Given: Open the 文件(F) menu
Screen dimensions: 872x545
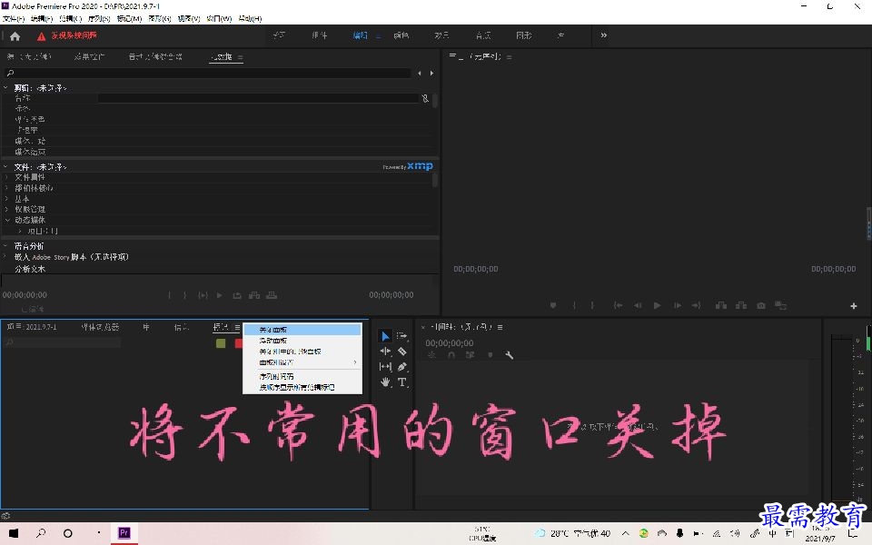Looking at the screenshot, I should 14,18.
